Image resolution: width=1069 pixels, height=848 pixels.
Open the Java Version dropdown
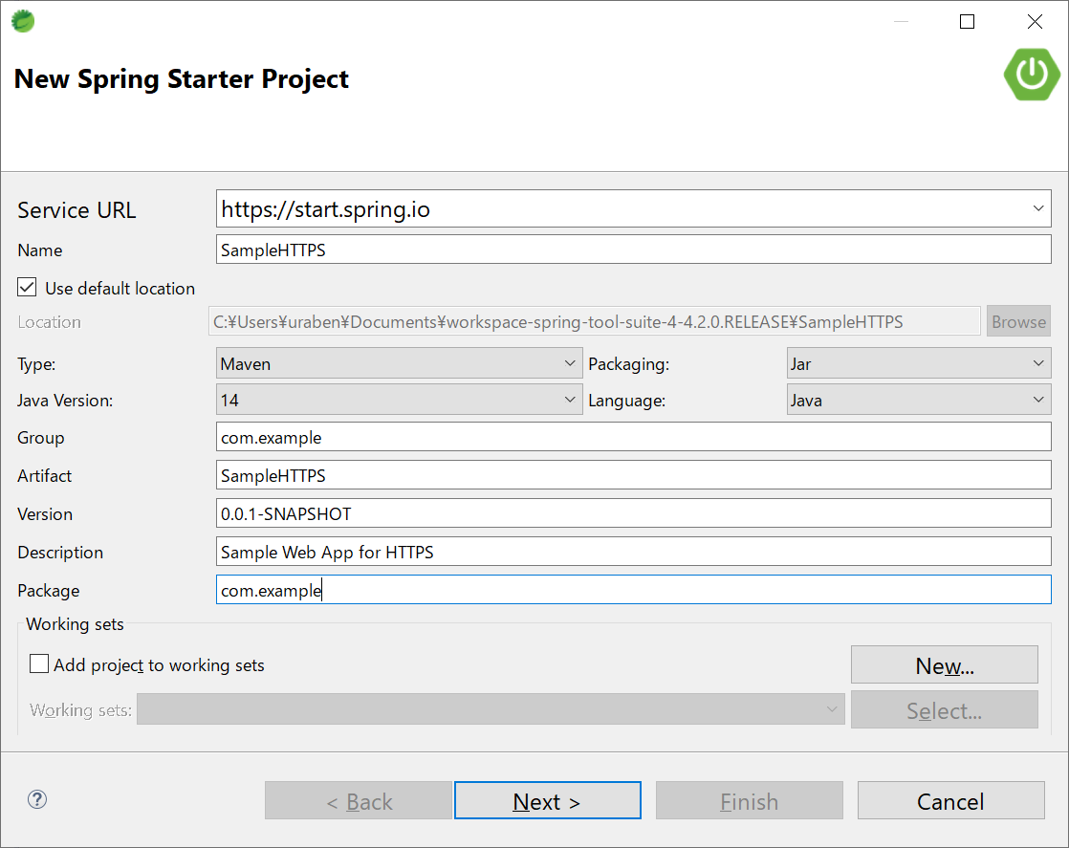coord(399,400)
